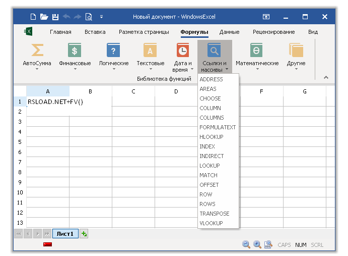Image resolution: width=348 pixels, height=256 pixels.
Task: Switch to the Вставка tab
Action: [x=95, y=32]
